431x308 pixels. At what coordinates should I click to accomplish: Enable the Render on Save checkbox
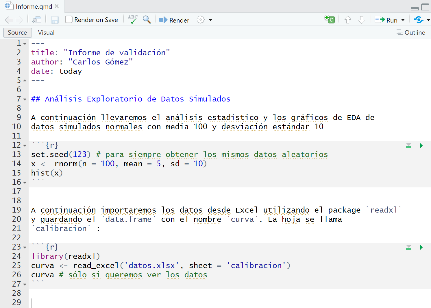pyautogui.click(x=69, y=20)
